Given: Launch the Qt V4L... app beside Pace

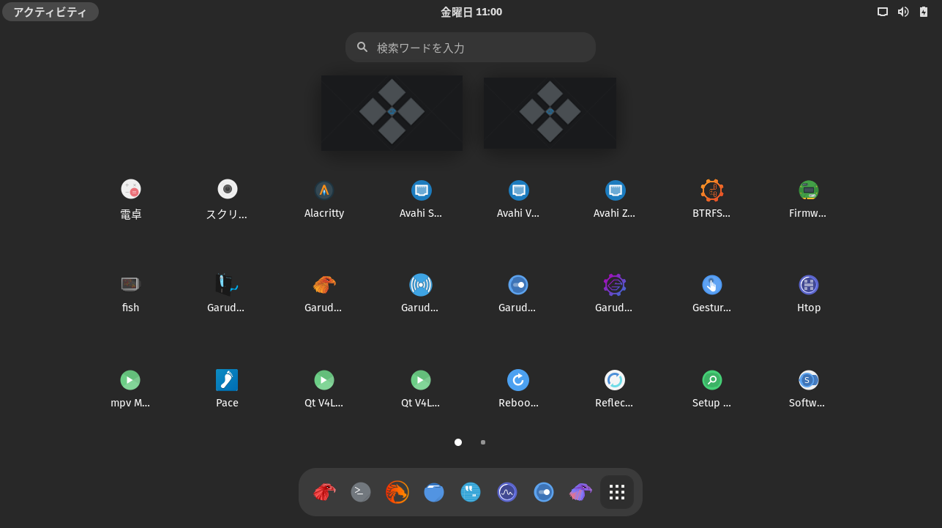Looking at the screenshot, I should 324,388.
